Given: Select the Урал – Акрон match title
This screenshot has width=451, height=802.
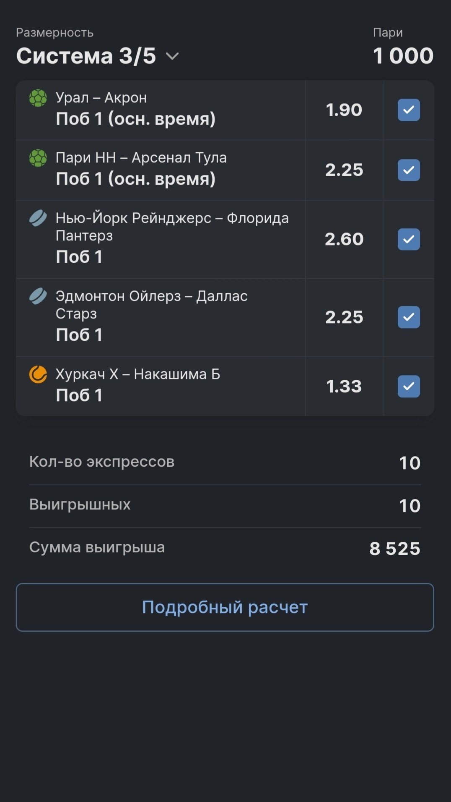Looking at the screenshot, I should tap(101, 98).
